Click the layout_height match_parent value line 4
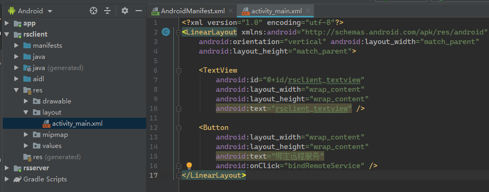 coord(323,51)
